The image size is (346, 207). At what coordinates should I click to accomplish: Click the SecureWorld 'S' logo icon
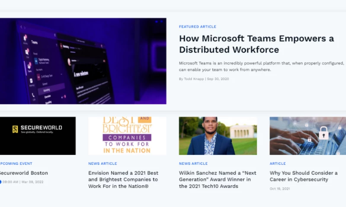(x=15, y=129)
